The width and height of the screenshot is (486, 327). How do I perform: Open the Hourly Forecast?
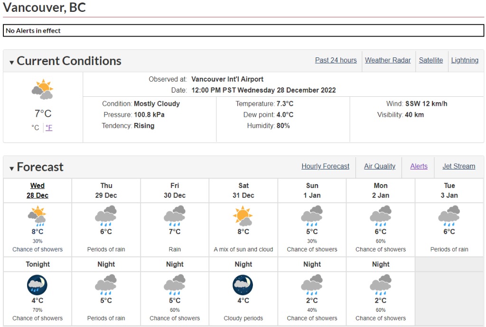click(x=325, y=167)
